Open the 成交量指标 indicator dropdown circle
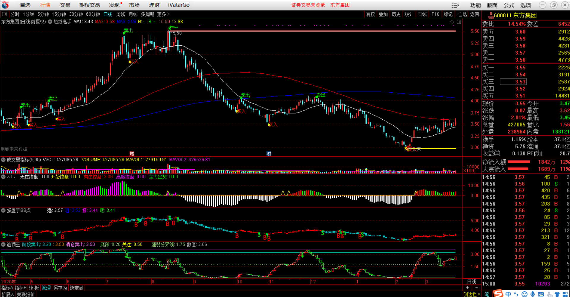This screenshot has width=570, height=297. pos(3,160)
